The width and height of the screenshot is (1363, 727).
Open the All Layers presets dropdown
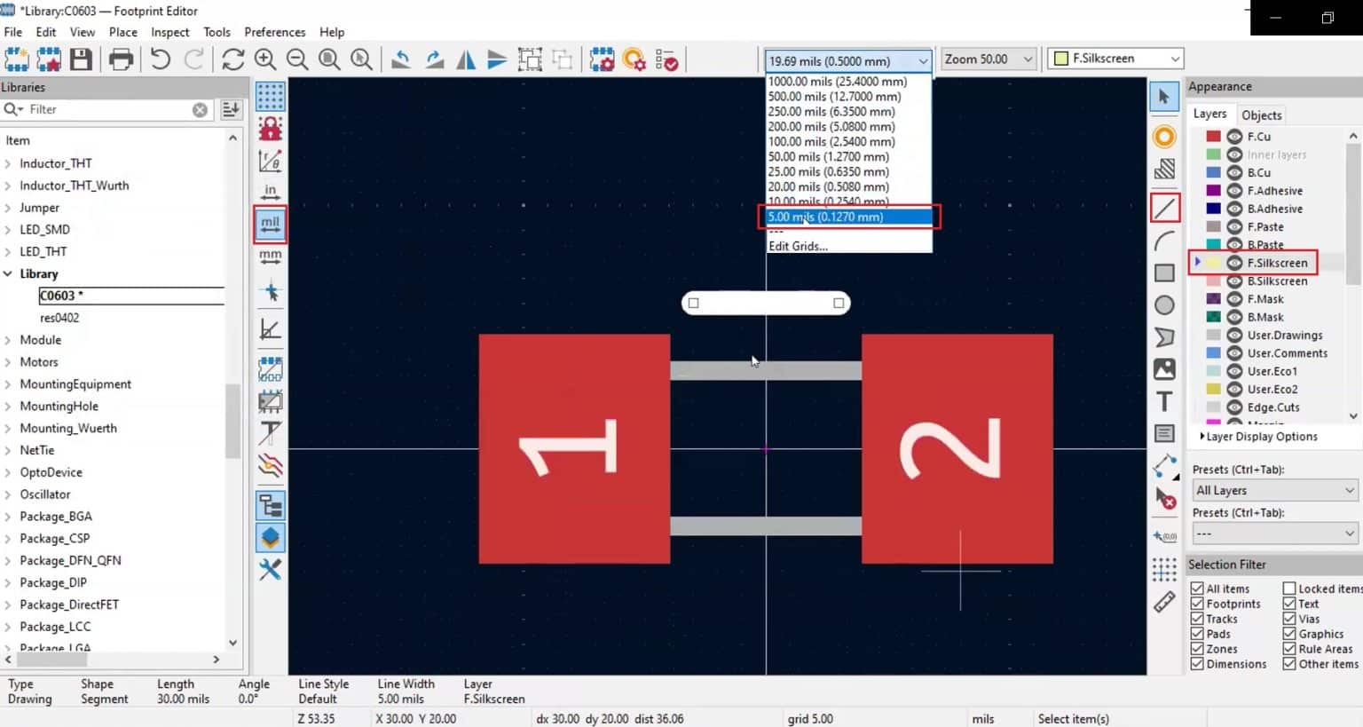1274,489
